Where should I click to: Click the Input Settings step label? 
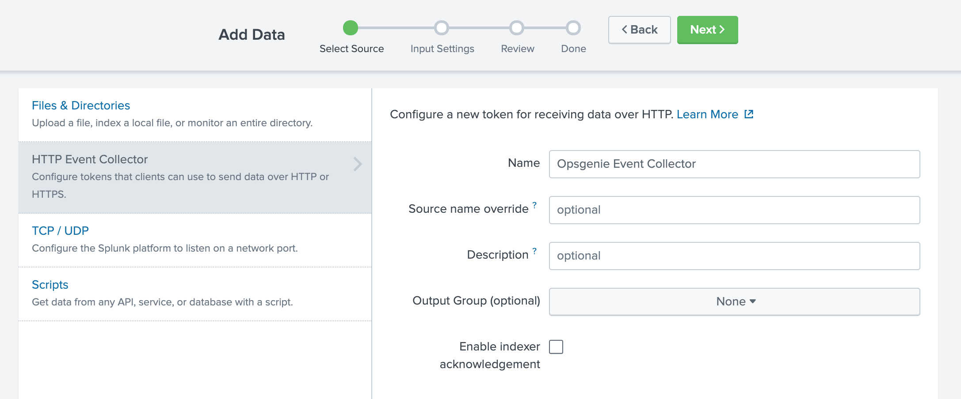[442, 49]
